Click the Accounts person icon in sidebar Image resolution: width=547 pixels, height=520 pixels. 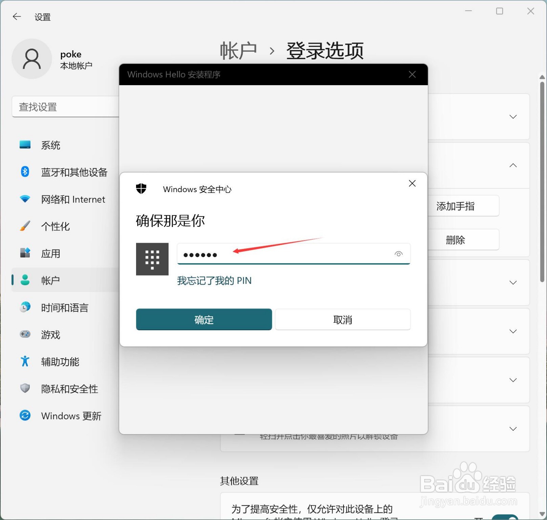point(25,280)
